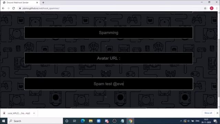This screenshot has width=220, height=124.
Task: Open the notepad-style taskbar app
Action: pyautogui.click(x=122, y=121)
